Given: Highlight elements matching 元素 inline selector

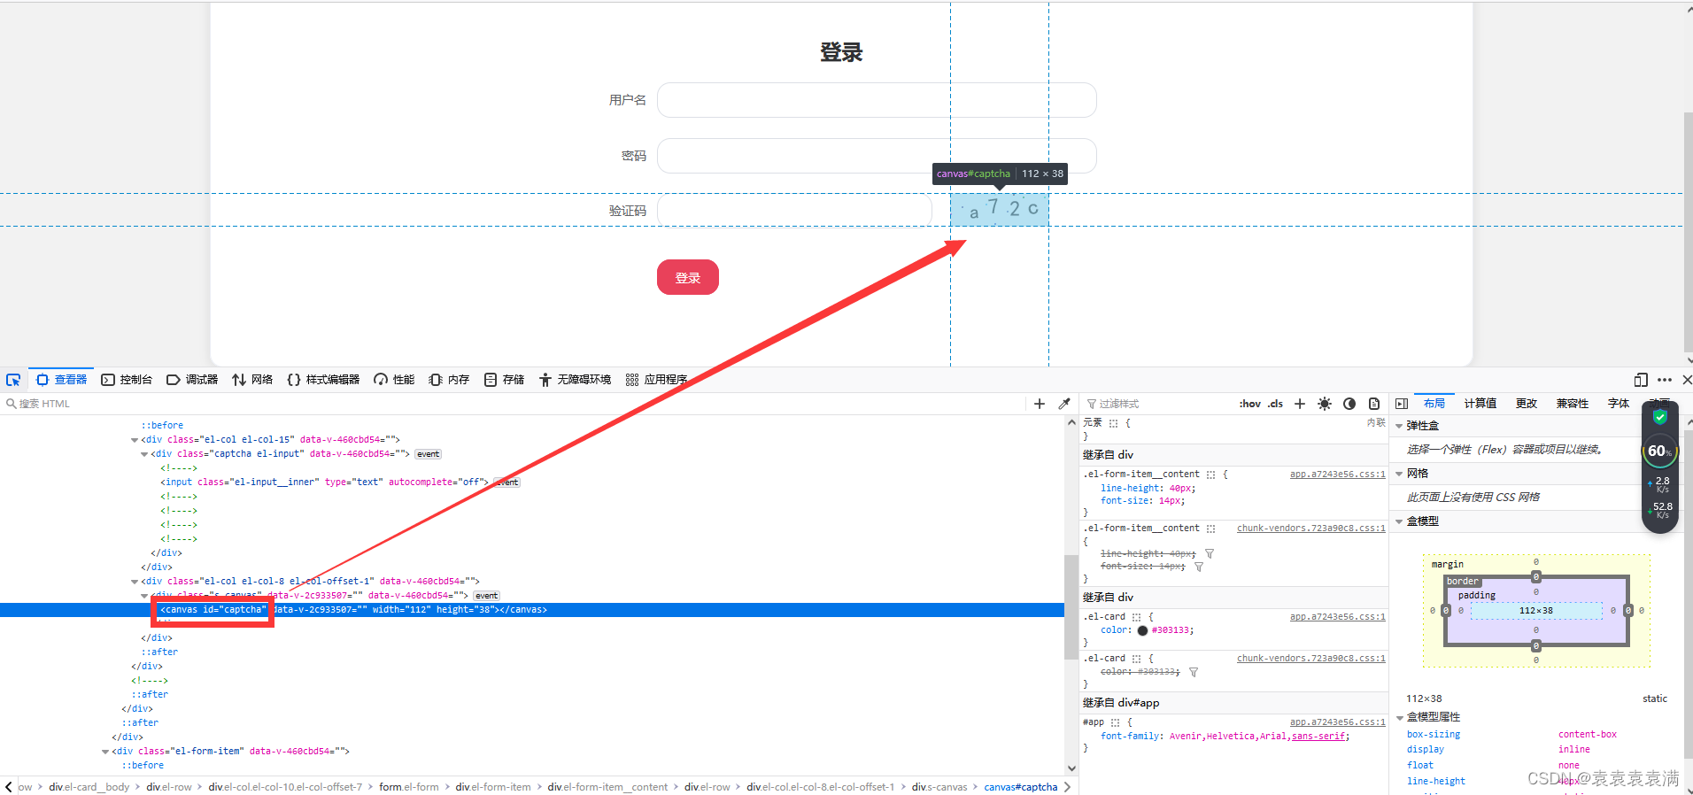Looking at the screenshot, I should point(1114,423).
